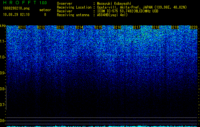Click the kHz axis unit label
The height and width of the screenshot is (127, 200).
click(3, 26)
